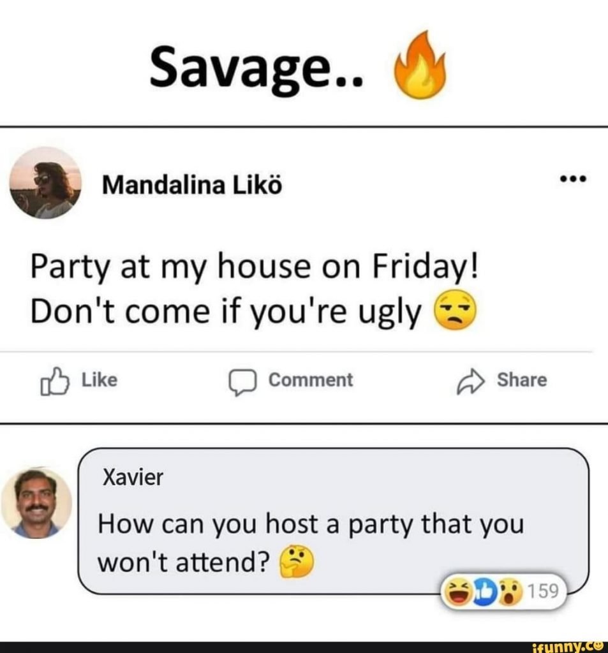
Task: Click the Mandalina Likö name link
Action: pos(192,185)
